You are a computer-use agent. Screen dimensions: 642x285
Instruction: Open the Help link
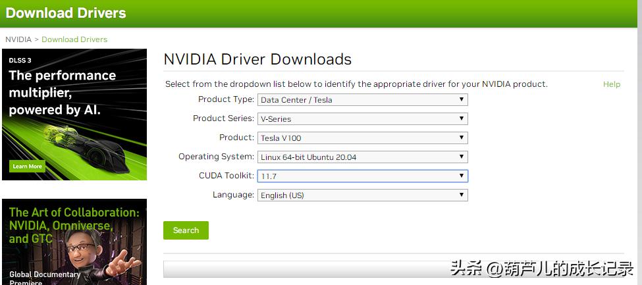coord(612,84)
